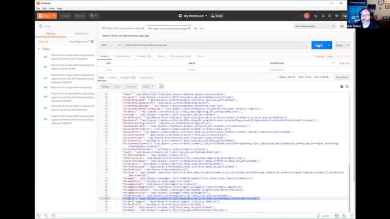The height and width of the screenshot is (219, 390).
Task: Open the wrench settings icon
Action: click(x=323, y=16)
